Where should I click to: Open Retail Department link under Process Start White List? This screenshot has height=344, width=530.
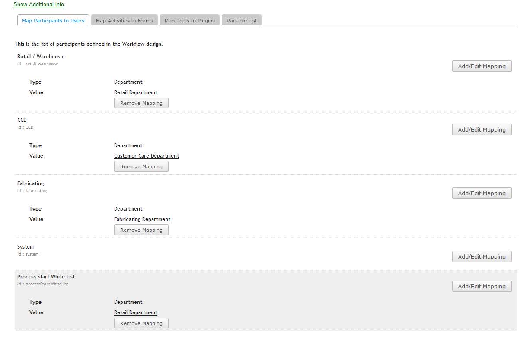point(136,312)
